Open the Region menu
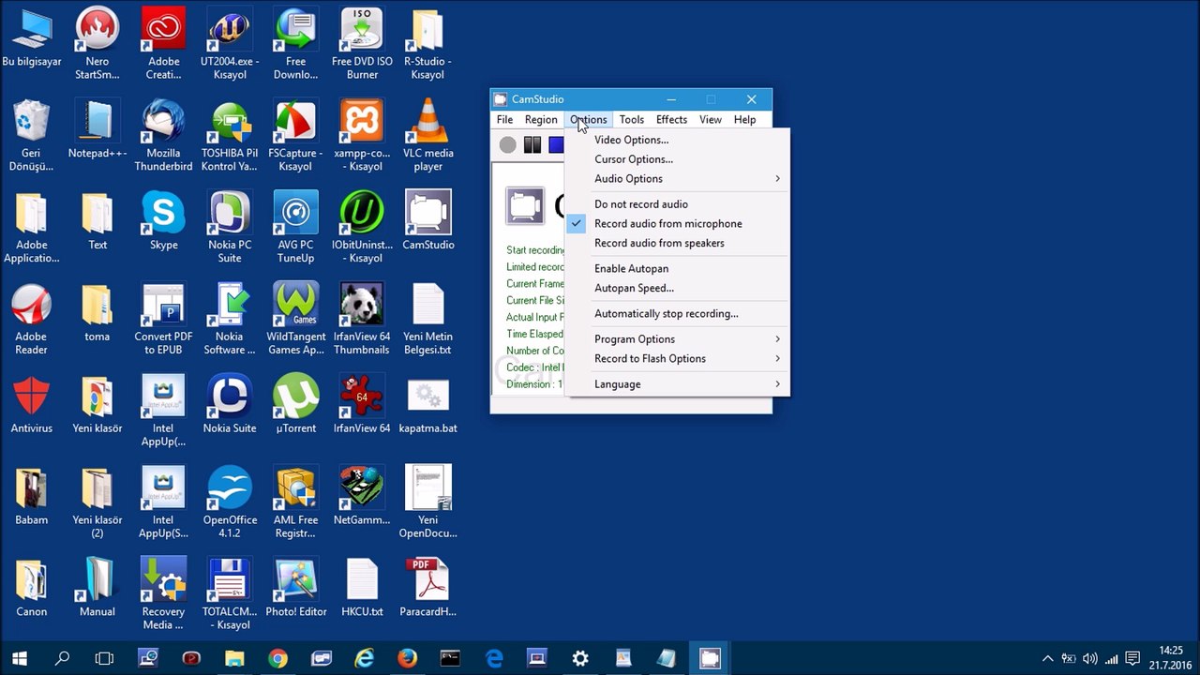This screenshot has height=675, width=1200. point(541,120)
